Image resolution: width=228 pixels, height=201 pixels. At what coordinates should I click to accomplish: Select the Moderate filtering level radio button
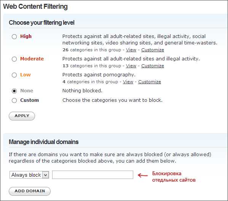14,59
